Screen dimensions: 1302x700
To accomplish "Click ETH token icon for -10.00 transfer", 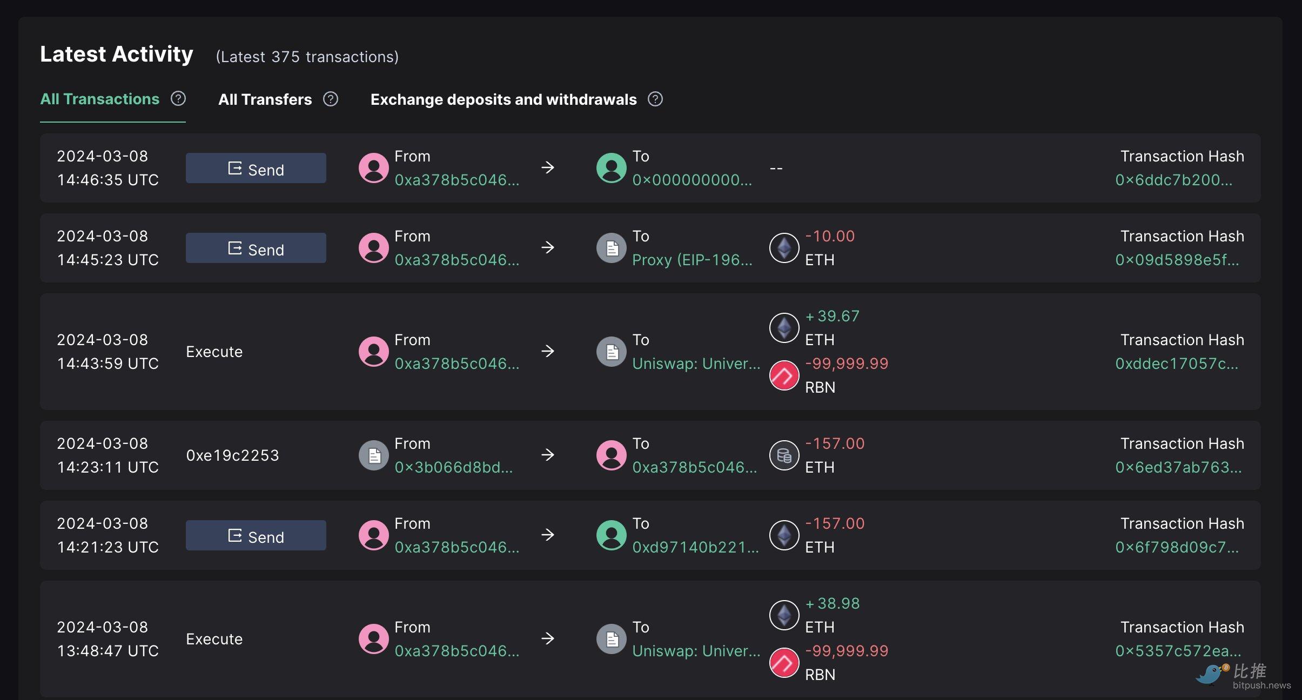I will point(784,248).
